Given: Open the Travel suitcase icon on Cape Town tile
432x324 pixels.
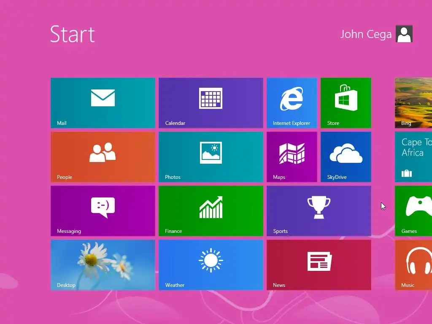Looking at the screenshot, I should coord(407,173).
